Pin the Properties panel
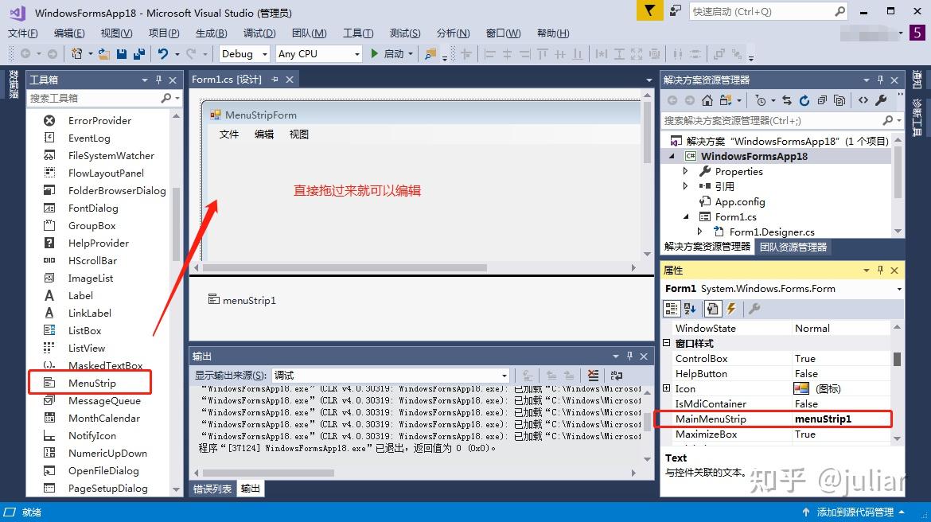Screen dimensions: 931x522 click(881, 270)
